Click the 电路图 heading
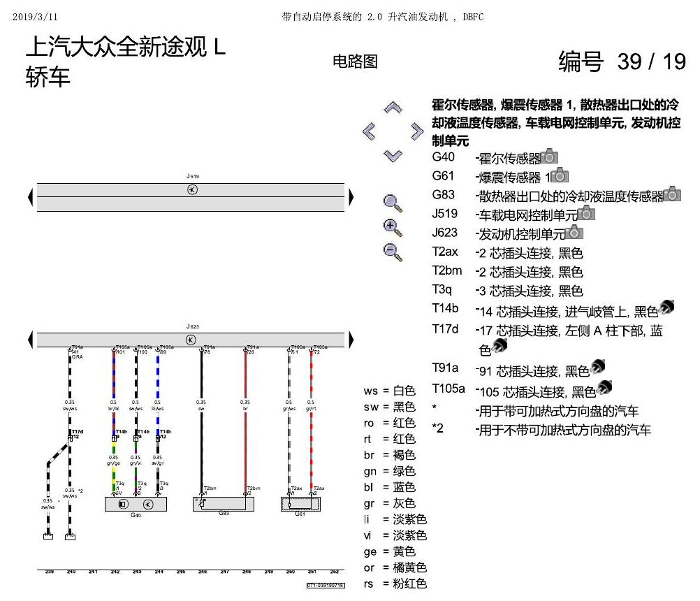Image resolution: width=700 pixels, height=601 pixels. coord(356,61)
